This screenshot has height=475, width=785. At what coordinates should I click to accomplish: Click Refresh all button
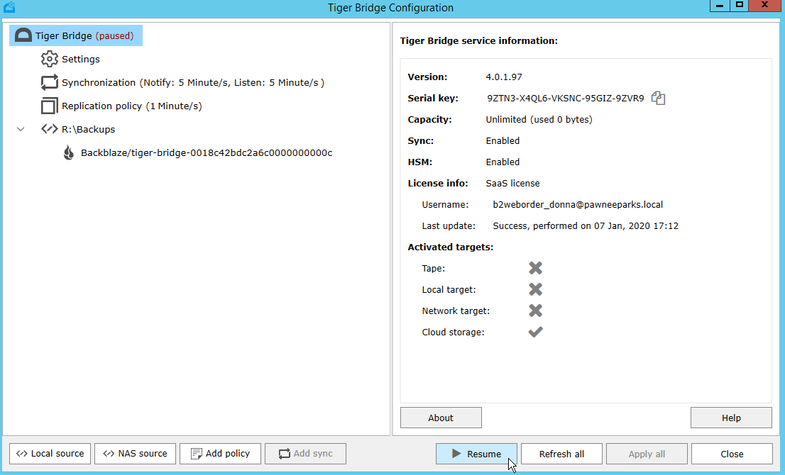561,454
